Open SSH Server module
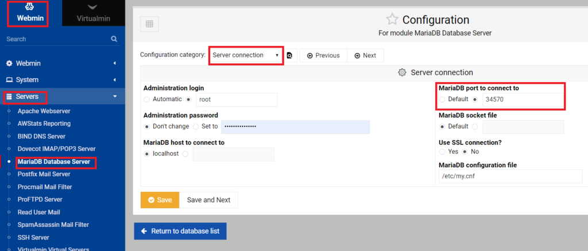588x251 pixels. (x=33, y=237)
